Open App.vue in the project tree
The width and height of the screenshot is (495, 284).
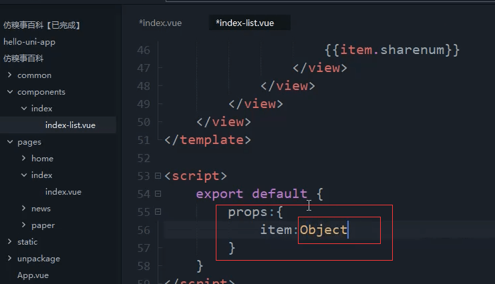[33, 275]
